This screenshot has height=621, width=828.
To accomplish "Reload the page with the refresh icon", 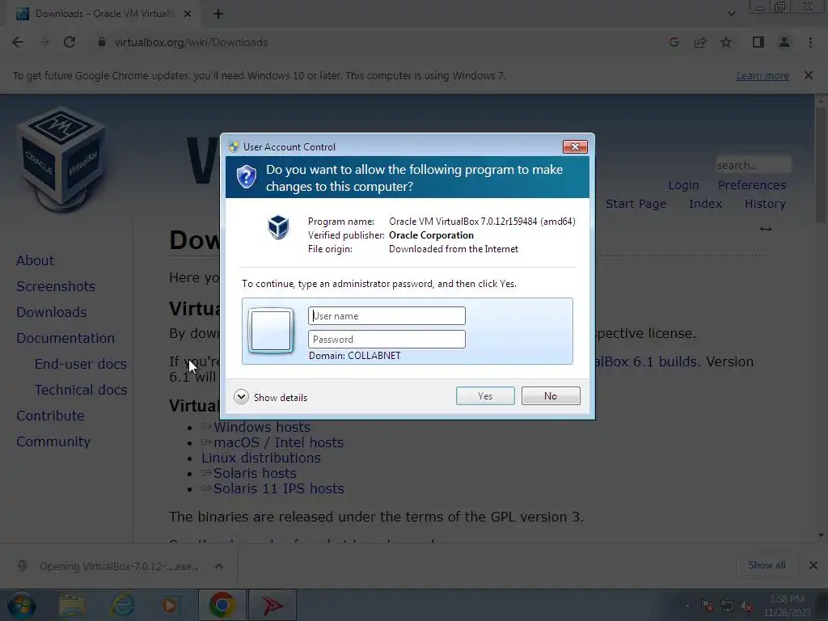I will (70, 42).
